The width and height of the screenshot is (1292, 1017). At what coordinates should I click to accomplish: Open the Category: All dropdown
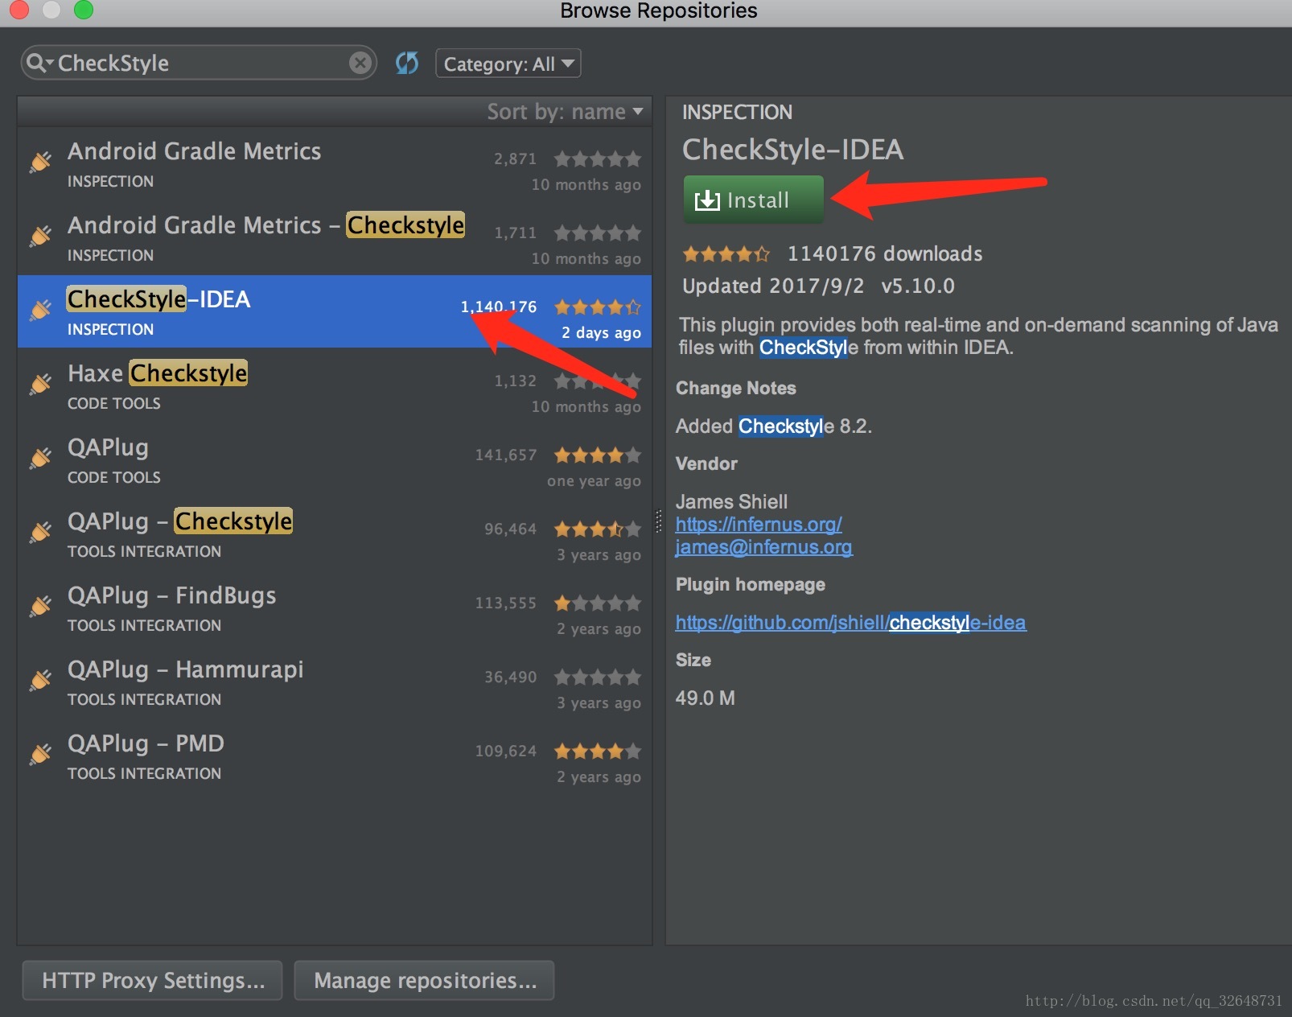pyautogui.click(x=508, y=64)
